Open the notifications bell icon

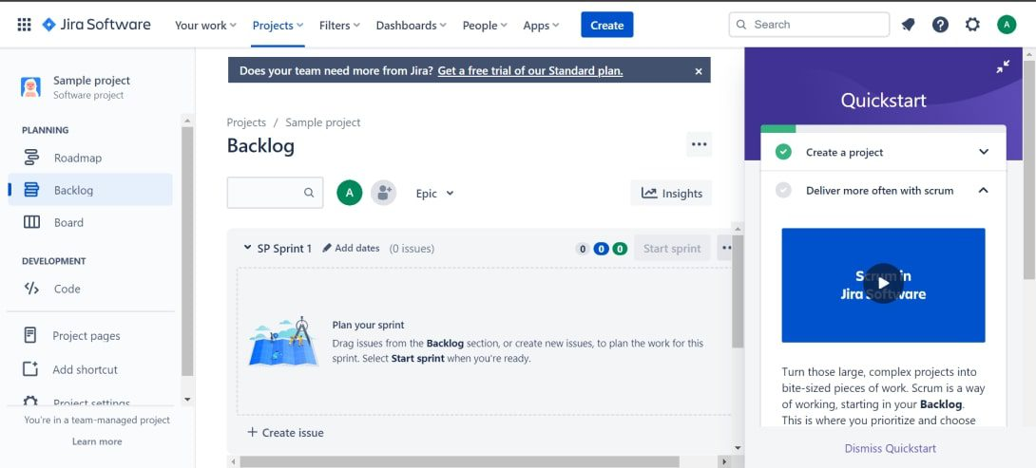(909, 25)
